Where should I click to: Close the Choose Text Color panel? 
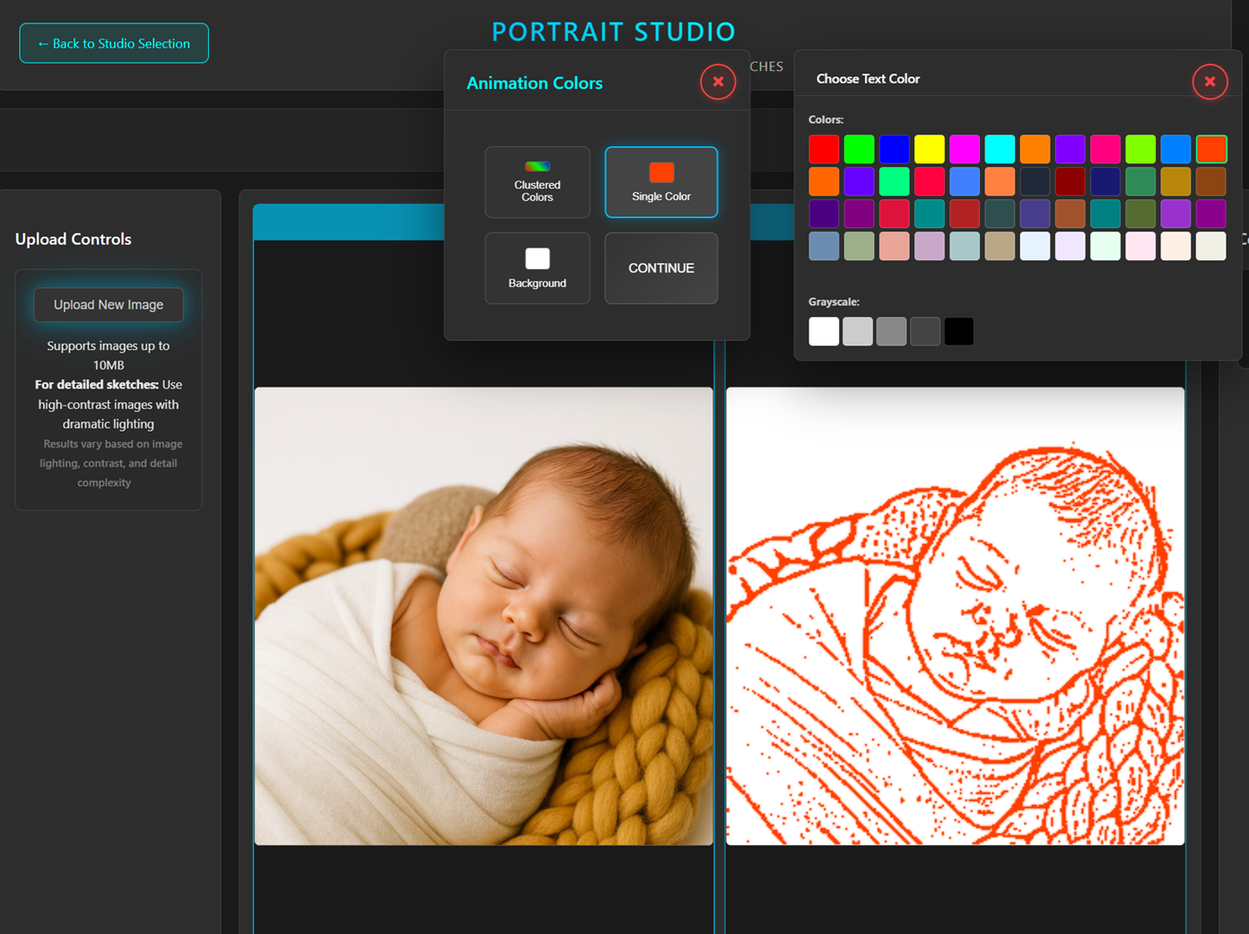click(1210, 82)
